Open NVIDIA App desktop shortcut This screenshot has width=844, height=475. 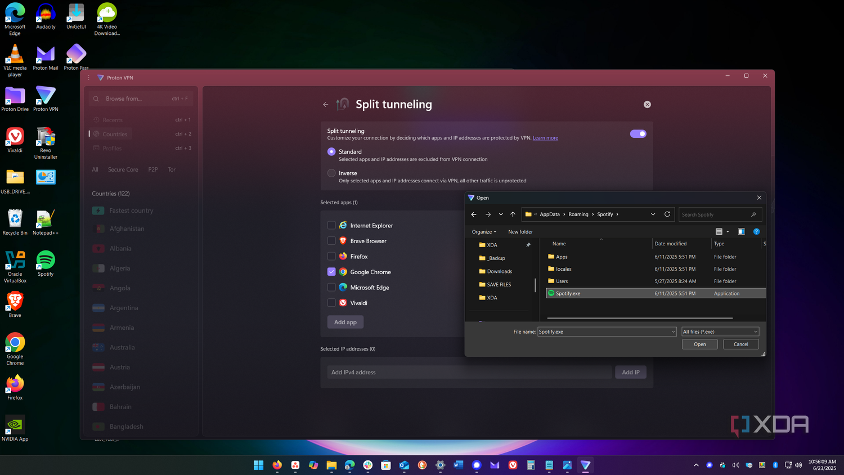[x=15, y=428]
